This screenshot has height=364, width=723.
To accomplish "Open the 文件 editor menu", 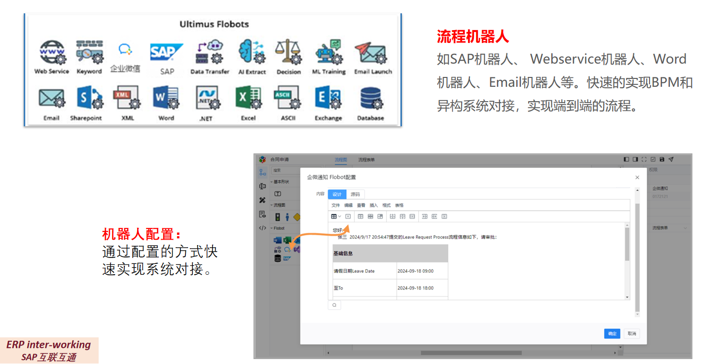I will tap(335, 205).
